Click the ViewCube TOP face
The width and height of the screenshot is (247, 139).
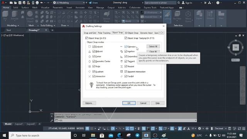[x=236, y=47]
